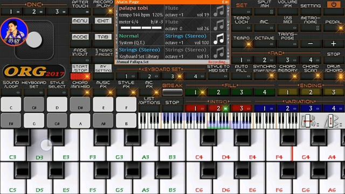Open Sound/Loop section
The height and width of the screenshot is (194, 345).
[11, 92]
